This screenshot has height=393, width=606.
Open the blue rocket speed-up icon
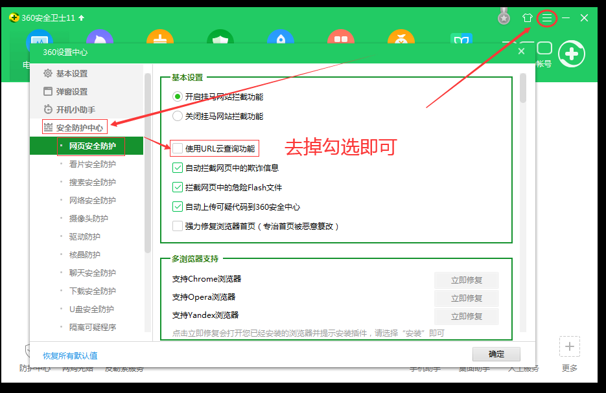(281, 36)
